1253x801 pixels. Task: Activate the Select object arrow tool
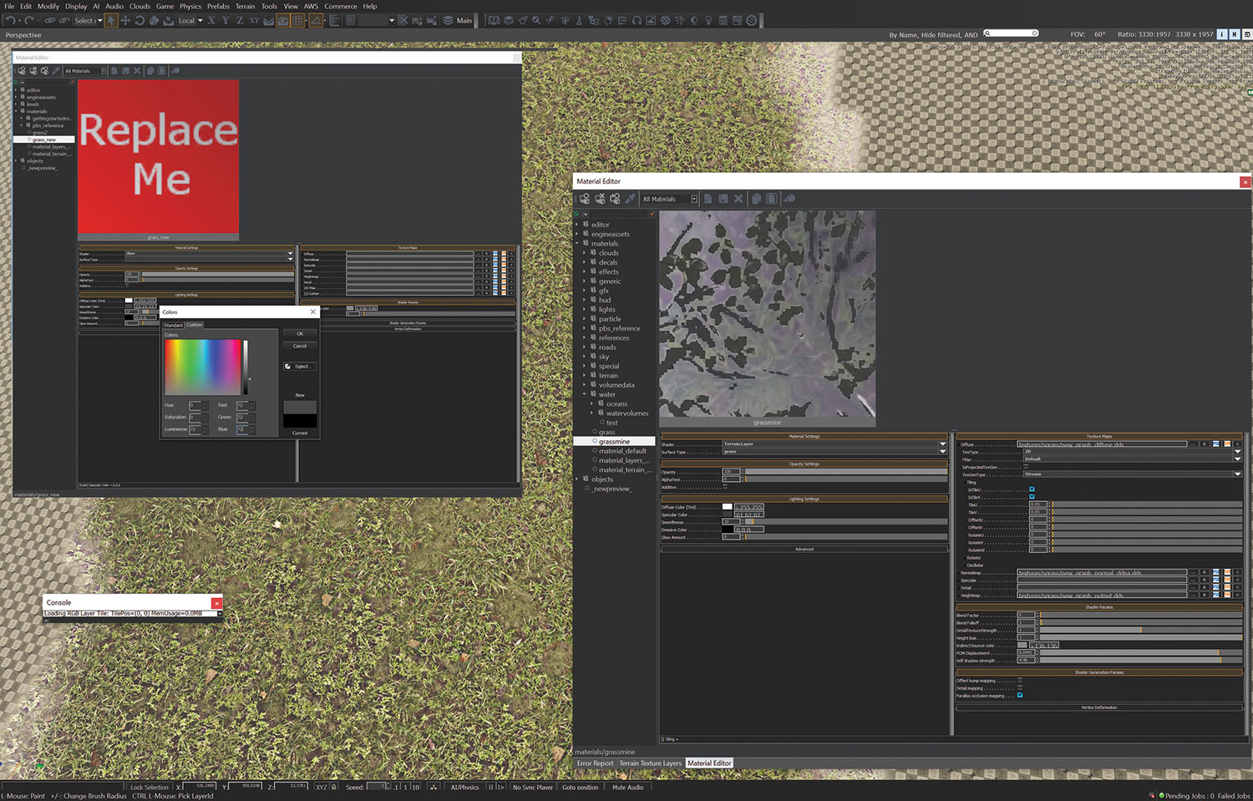pos(111,20)
